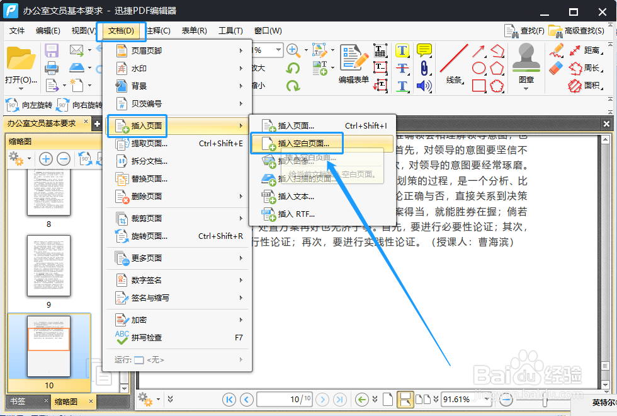Click the 打开(O) folder icon
Viewport: 617px width, 416px height.
pyautogui.click(x=21, y=59)
